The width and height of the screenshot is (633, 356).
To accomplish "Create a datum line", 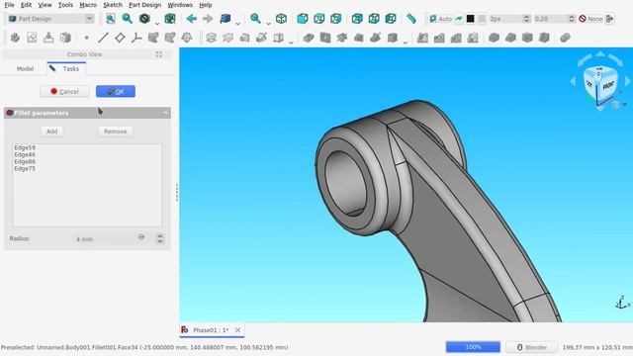I will [103, 38].
